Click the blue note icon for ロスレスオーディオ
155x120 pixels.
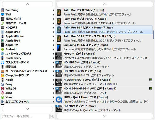coord(3,62)
